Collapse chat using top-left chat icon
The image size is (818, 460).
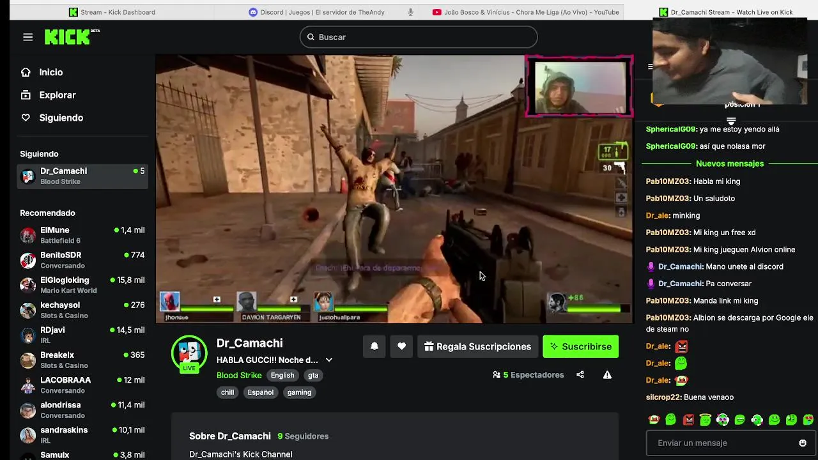coord(650,66)
